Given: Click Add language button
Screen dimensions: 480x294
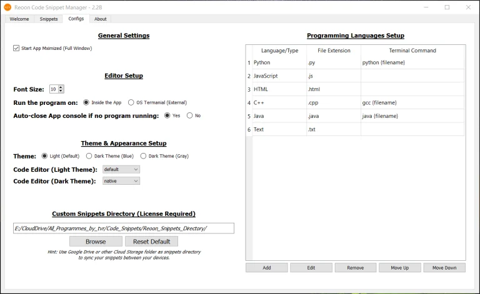Looking at the screenshot, I should coord(267,268).
